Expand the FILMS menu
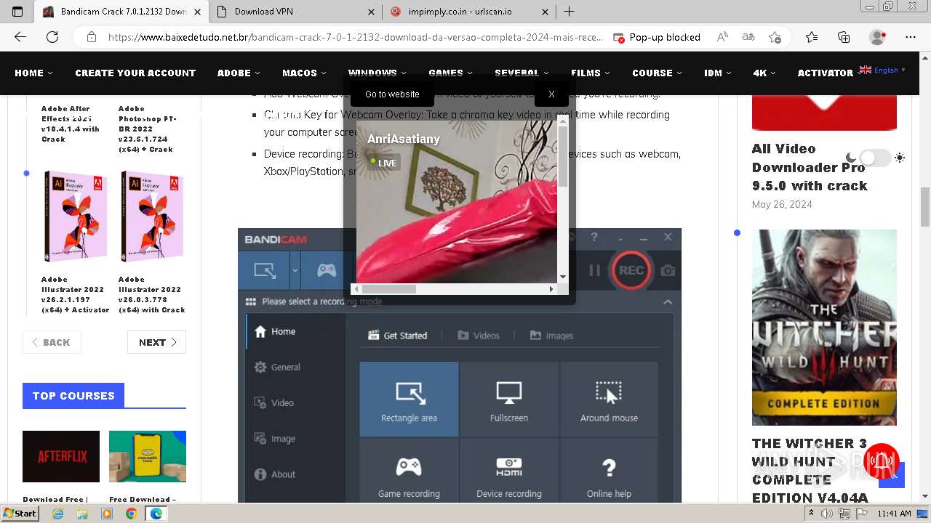The image size is (931, 523). (590, 73)
